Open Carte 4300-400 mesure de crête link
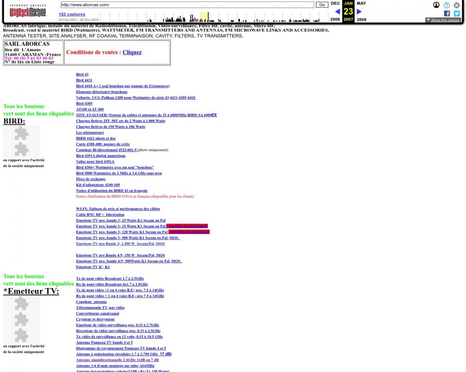This screenshot has height=372, width=466. pyautogui.click(x=103, y=144)
